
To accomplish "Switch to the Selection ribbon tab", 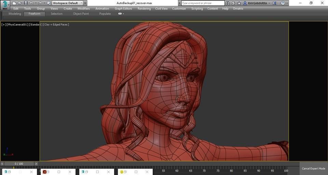I will 57,14.
